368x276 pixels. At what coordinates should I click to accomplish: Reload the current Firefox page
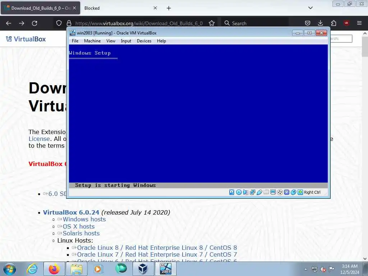click(x=34, y=23)
